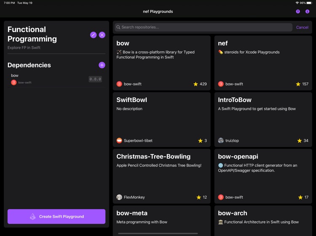Click 'Meta programming with Bow' description
The height and width of the screenshot is (236, 316).
point(142,222)
